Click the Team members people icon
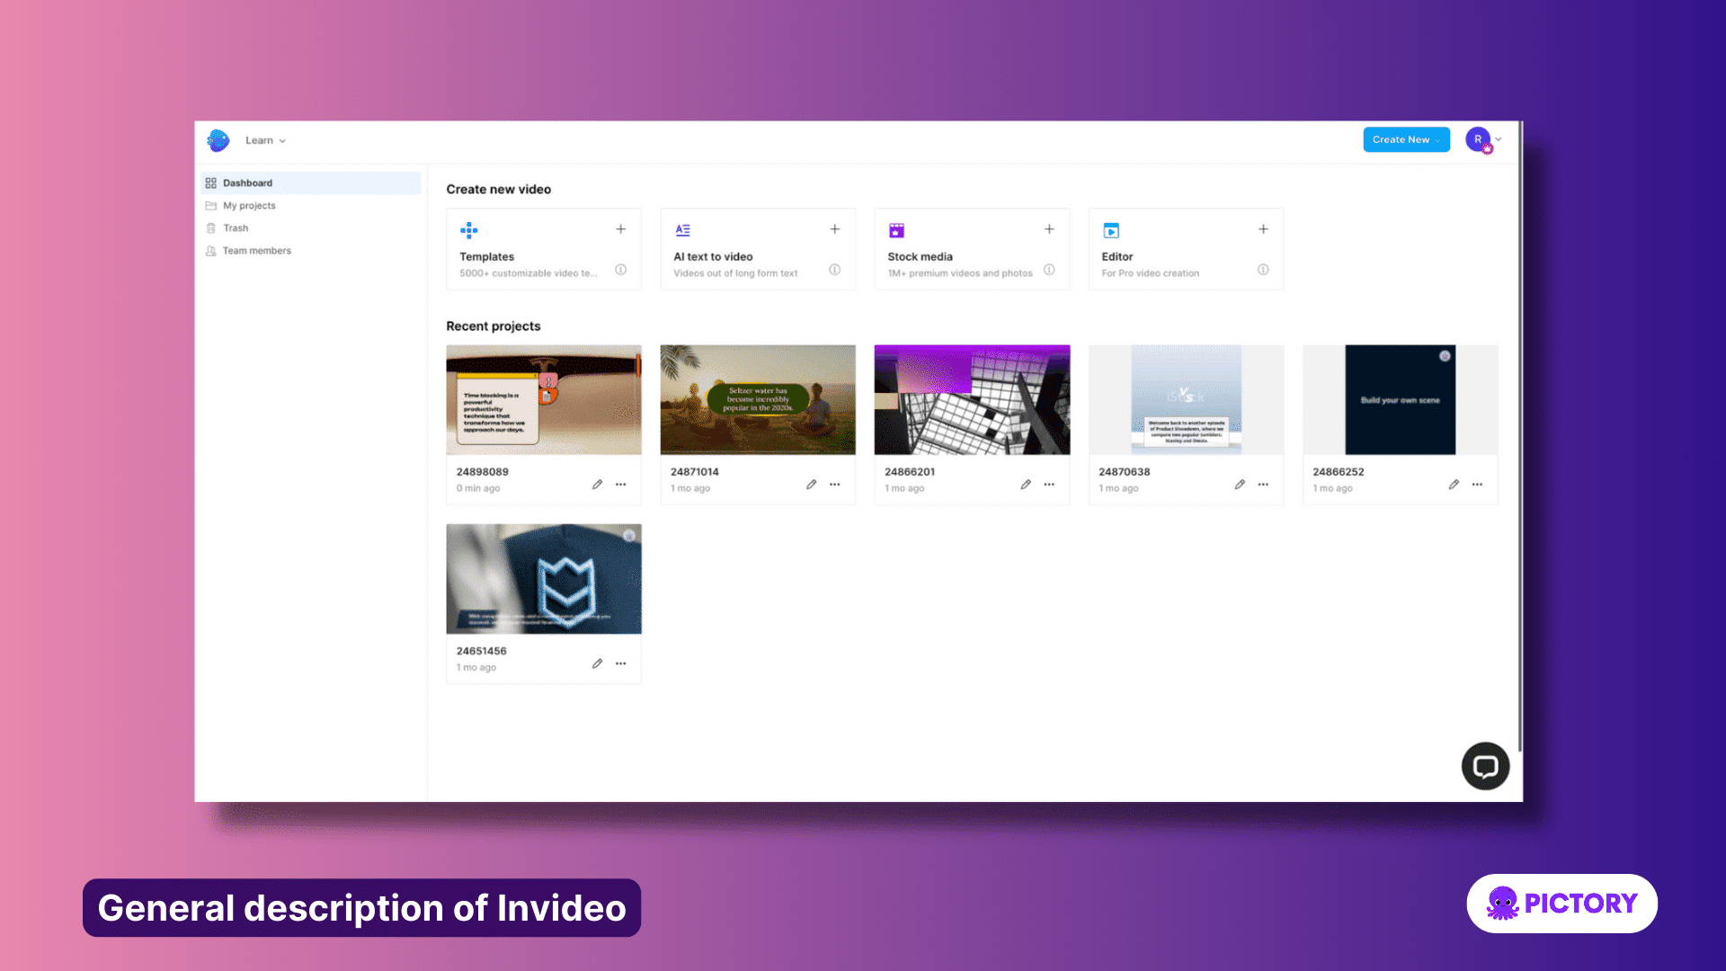The image size is (1726, 971). click(211, 251)
